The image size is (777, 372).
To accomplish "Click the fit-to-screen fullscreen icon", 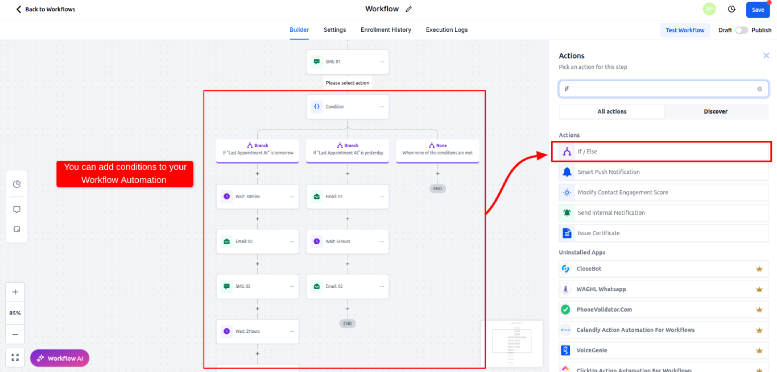I will pyautogui.click(x=15, y=357).
